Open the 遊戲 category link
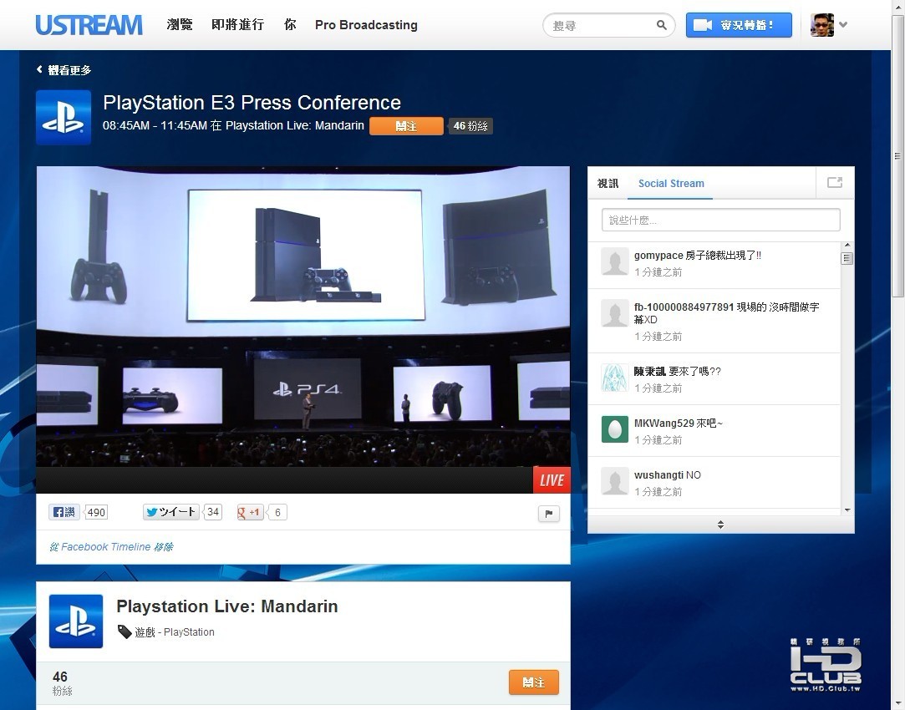 coord(145,632)
